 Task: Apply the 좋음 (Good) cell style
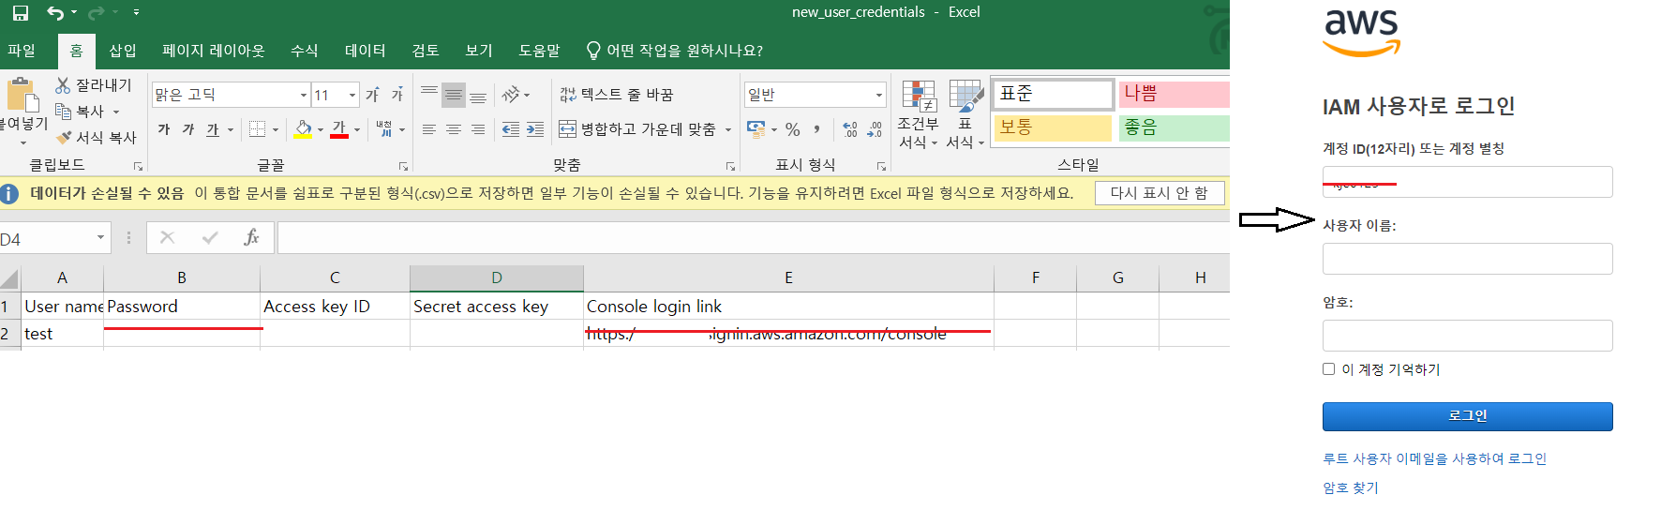click(1174, 127)
